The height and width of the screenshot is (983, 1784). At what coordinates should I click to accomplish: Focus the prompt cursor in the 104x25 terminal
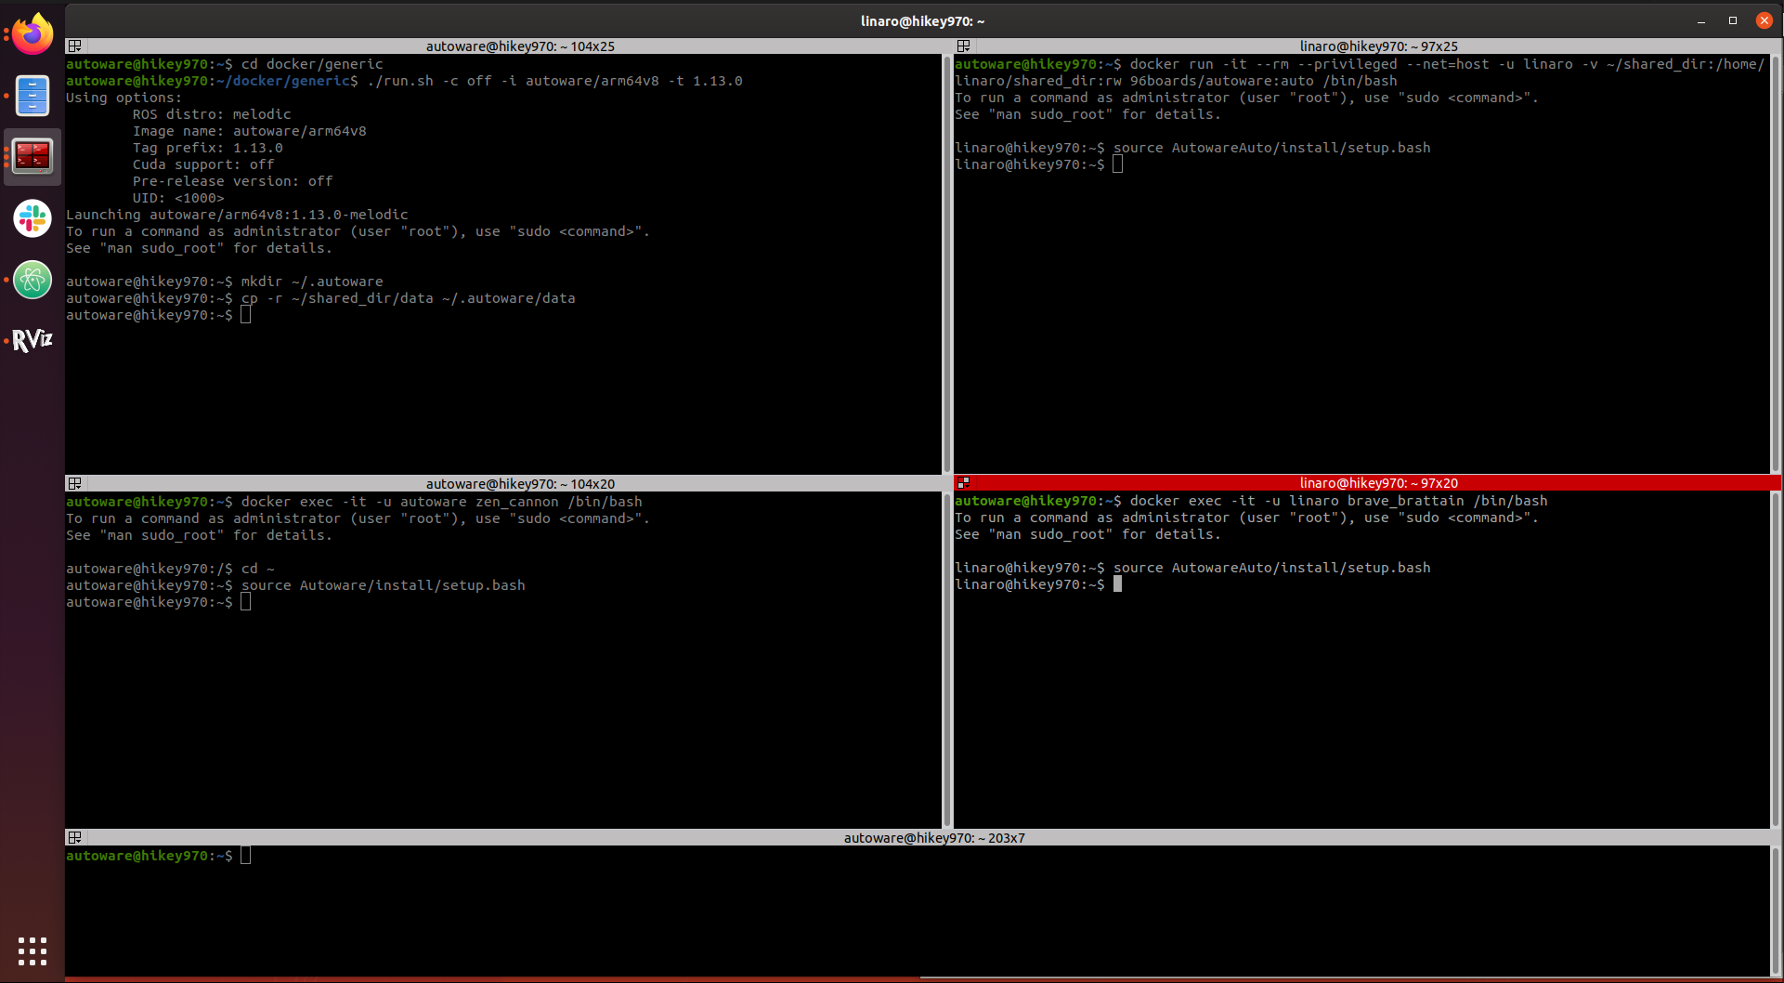point(245,315)
